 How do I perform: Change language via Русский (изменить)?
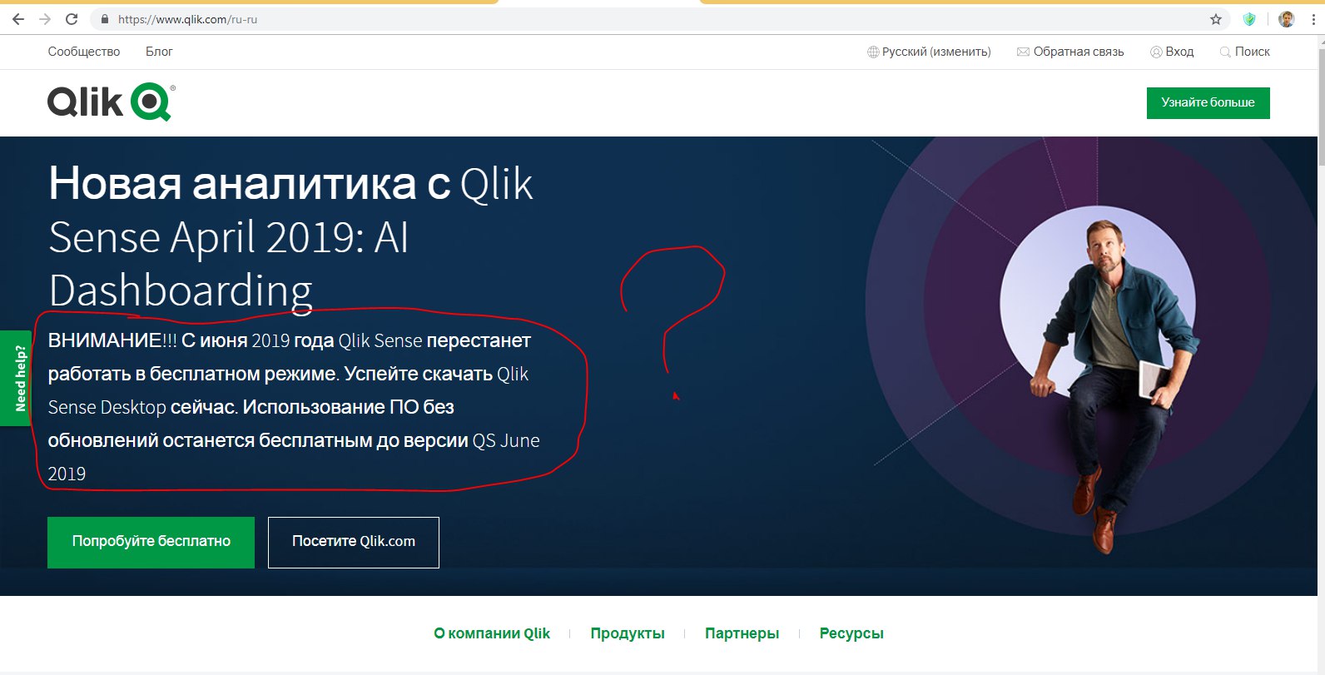click(x=936, y=52)
